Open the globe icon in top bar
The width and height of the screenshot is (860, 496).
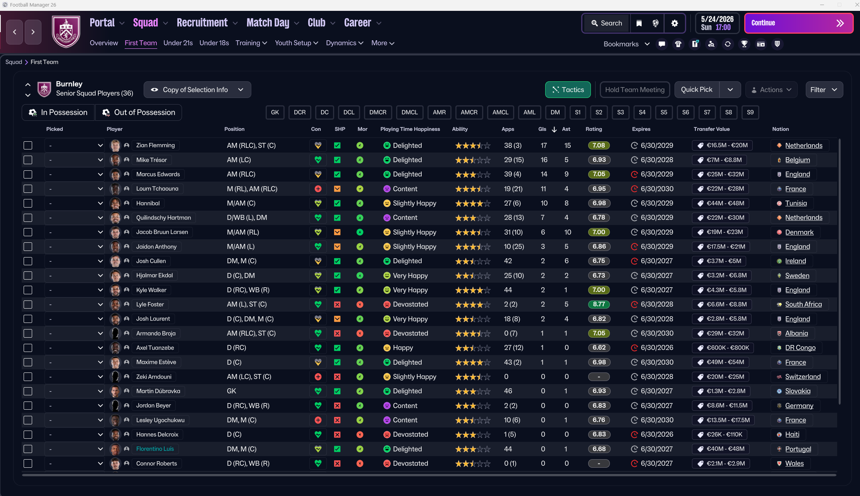click(656, 23)
